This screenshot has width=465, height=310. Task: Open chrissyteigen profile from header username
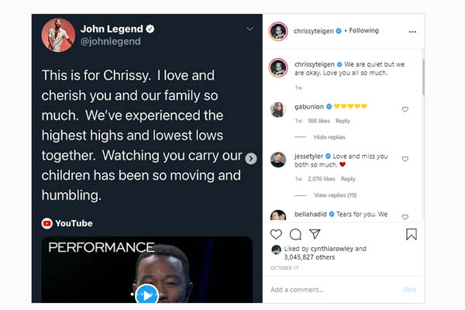coord(313,31)
